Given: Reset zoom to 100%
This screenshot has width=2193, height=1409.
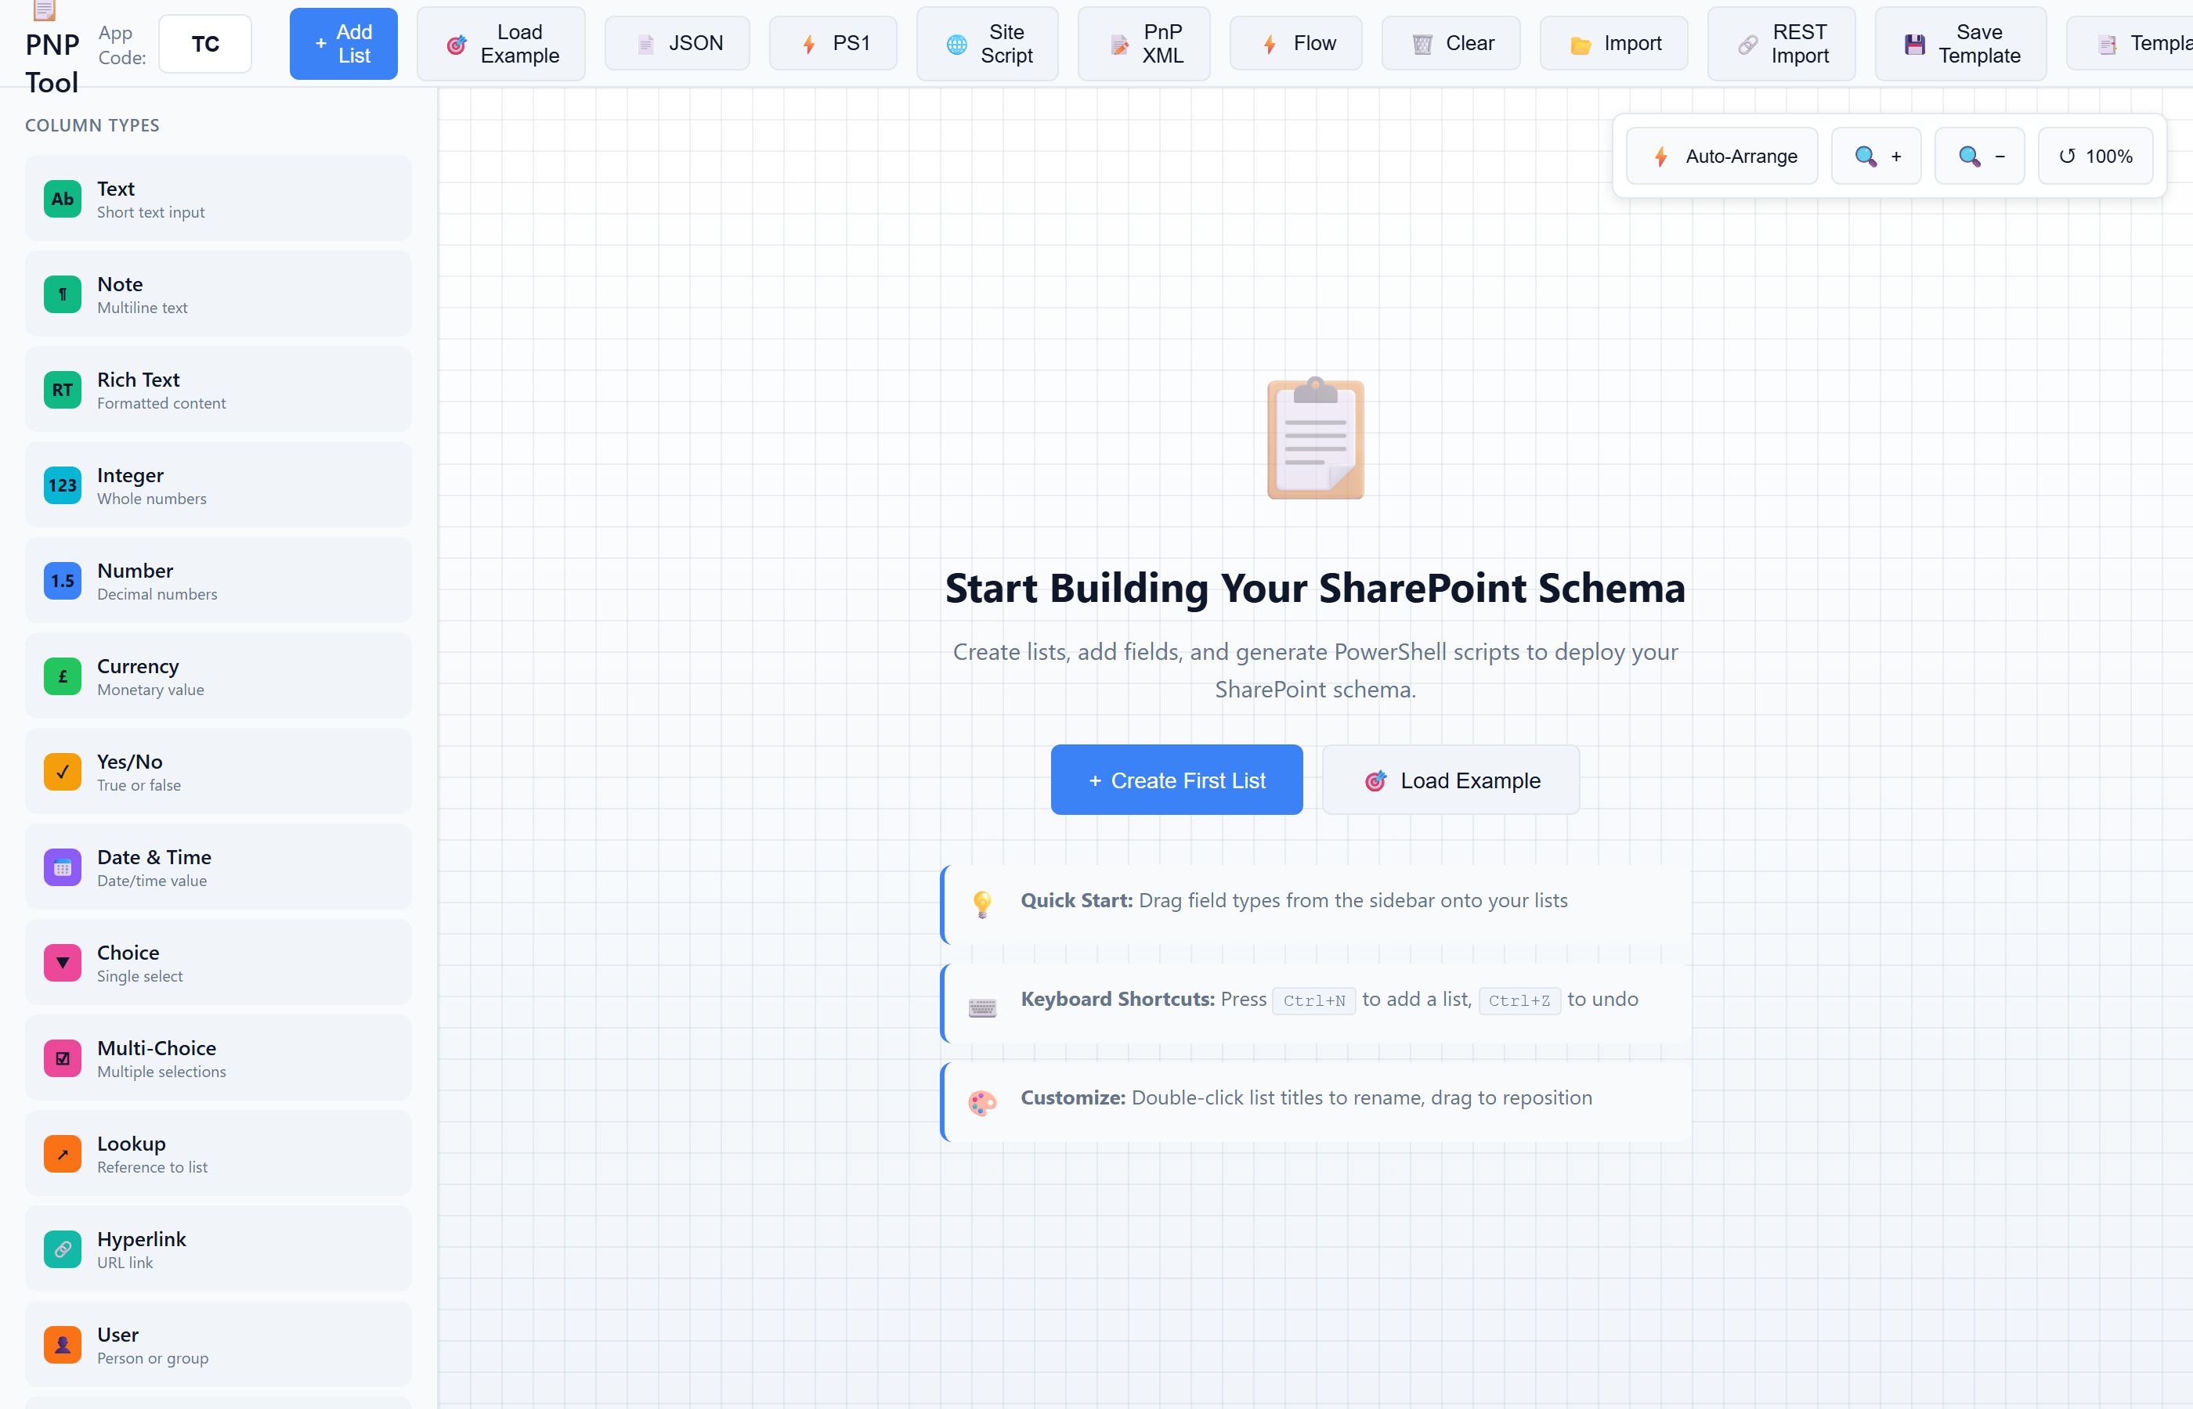Looking at the screenshot, I should (2095, 157).
